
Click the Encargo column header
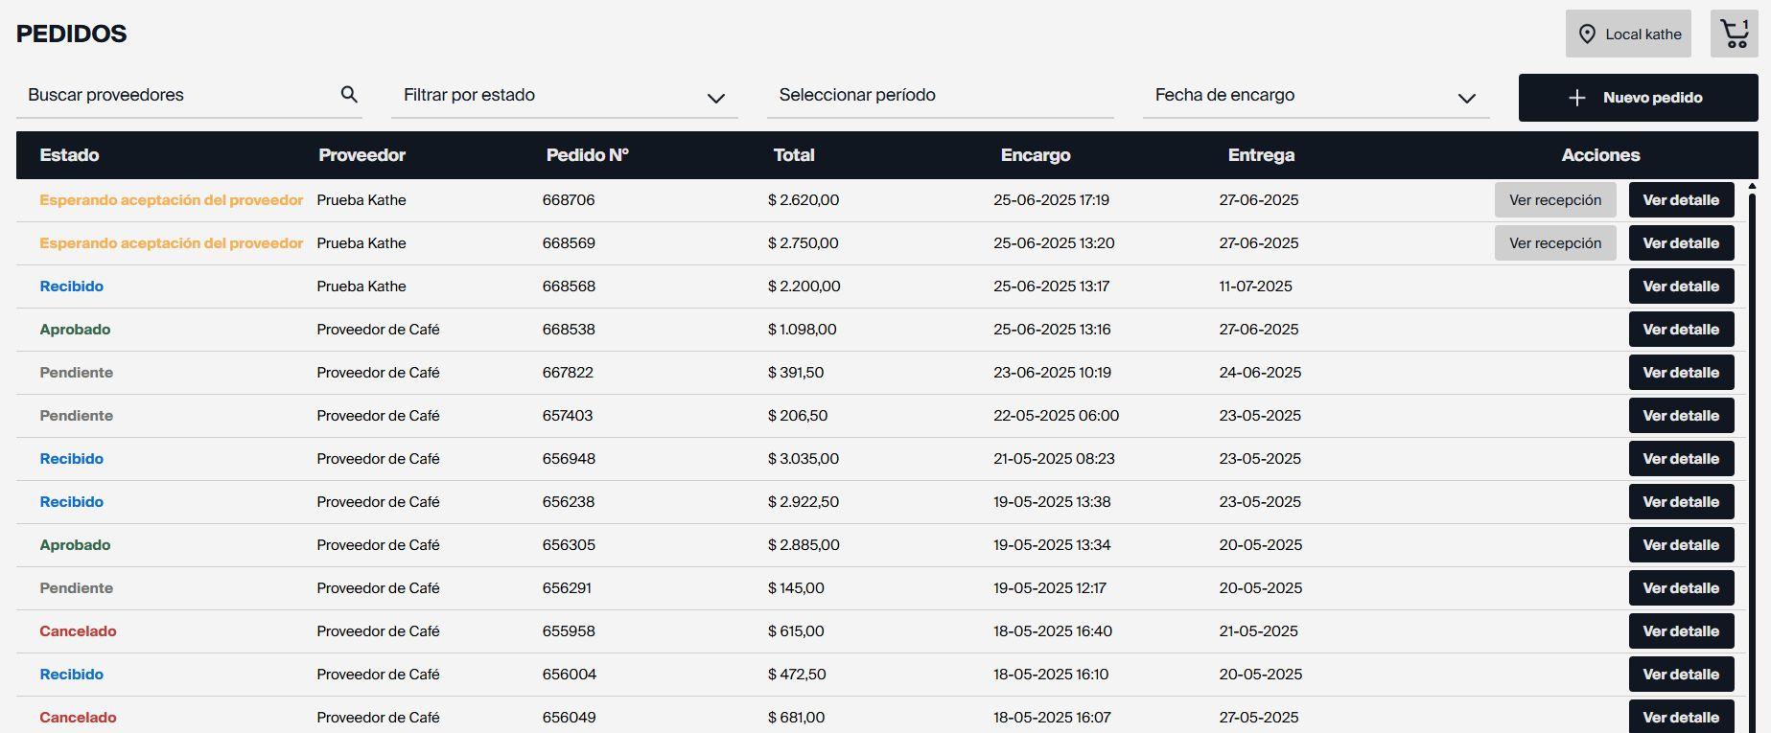[1036, 155]
